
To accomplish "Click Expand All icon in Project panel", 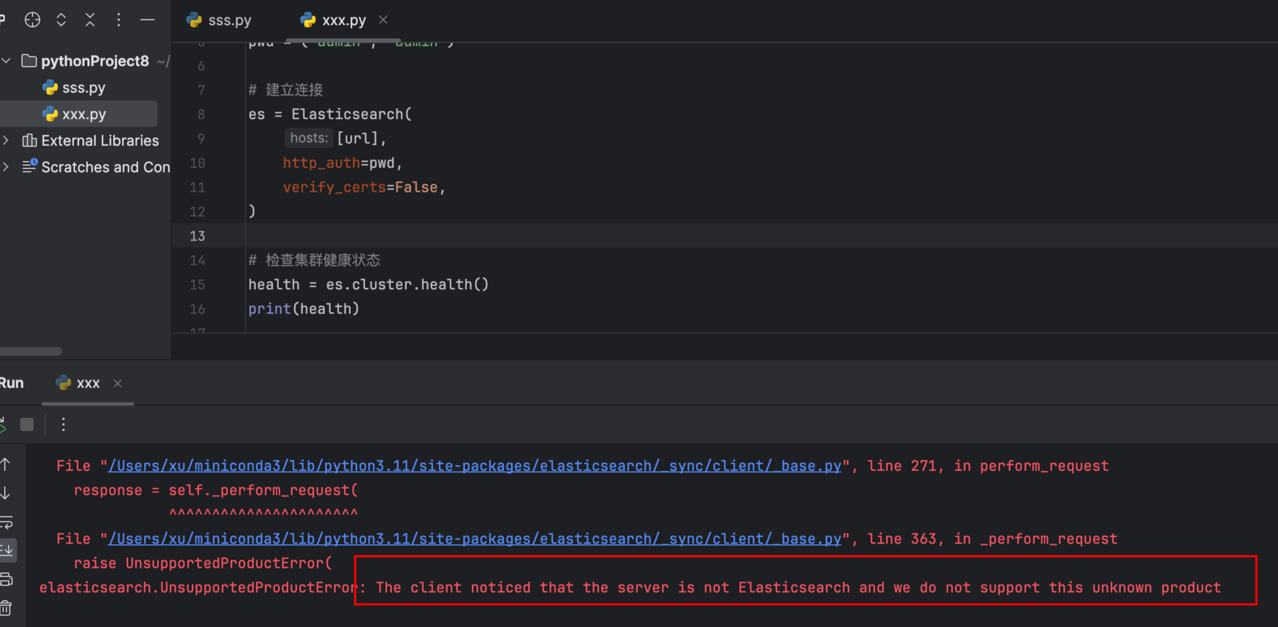I will click(61, 19).
